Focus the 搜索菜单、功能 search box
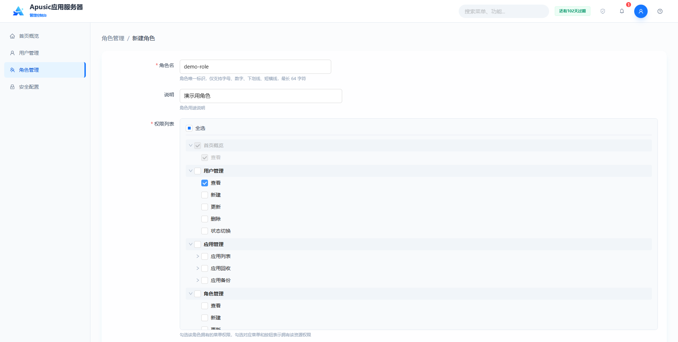Screen dimensions: 678x342 click(x=504, y=11)
